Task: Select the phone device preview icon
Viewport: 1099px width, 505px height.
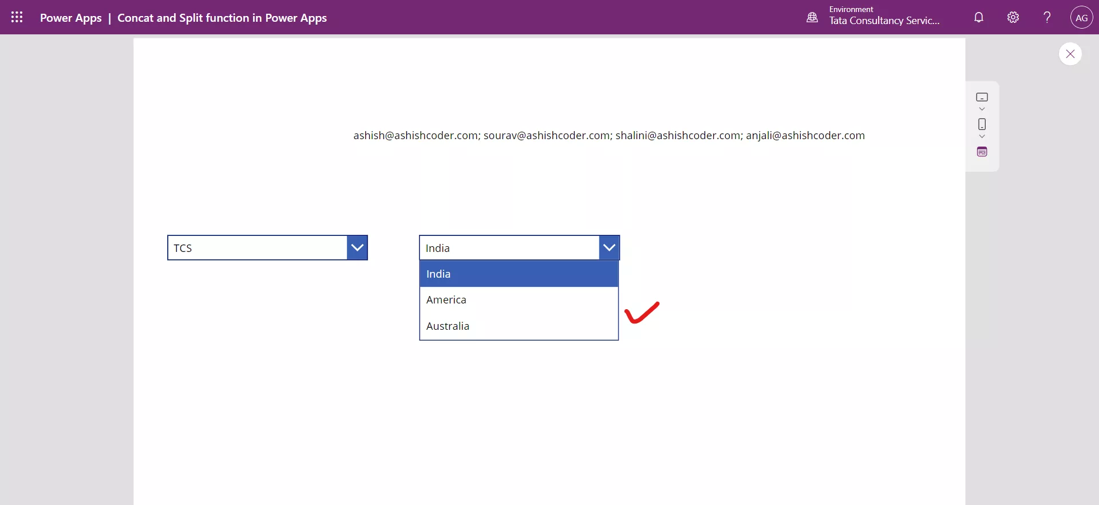Action: [x=982, y=124]
